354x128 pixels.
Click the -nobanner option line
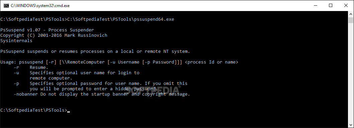click(102, 94)
